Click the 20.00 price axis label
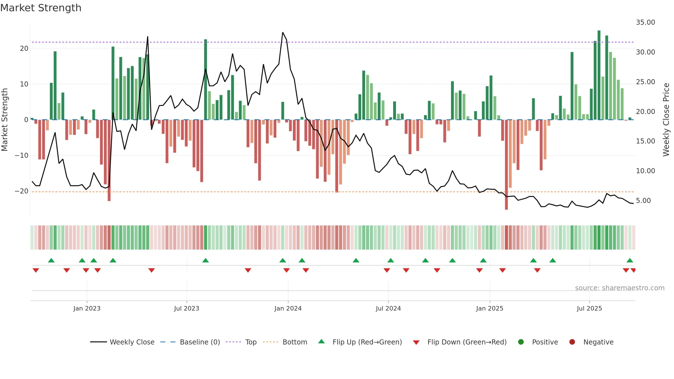 pyautogui.click(x=645, y=111)
